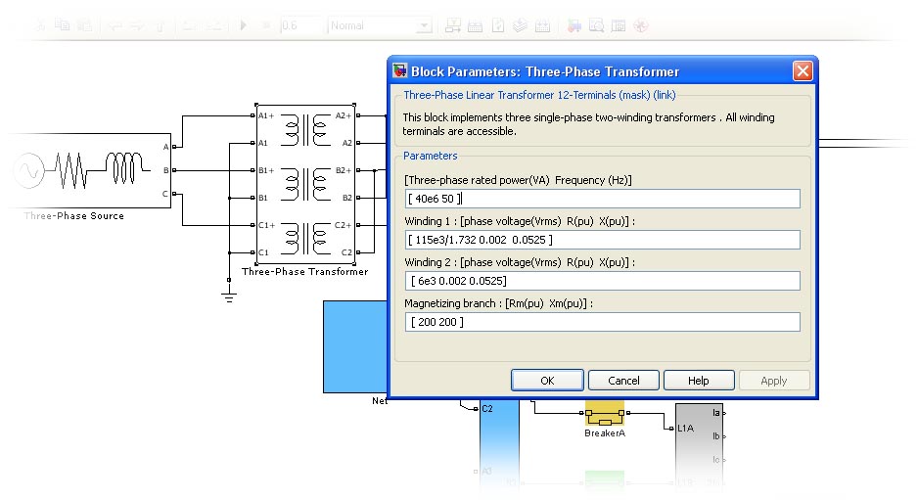
Task: Focus the Winding 2 parameters field
Action: (x=602, y=281)
